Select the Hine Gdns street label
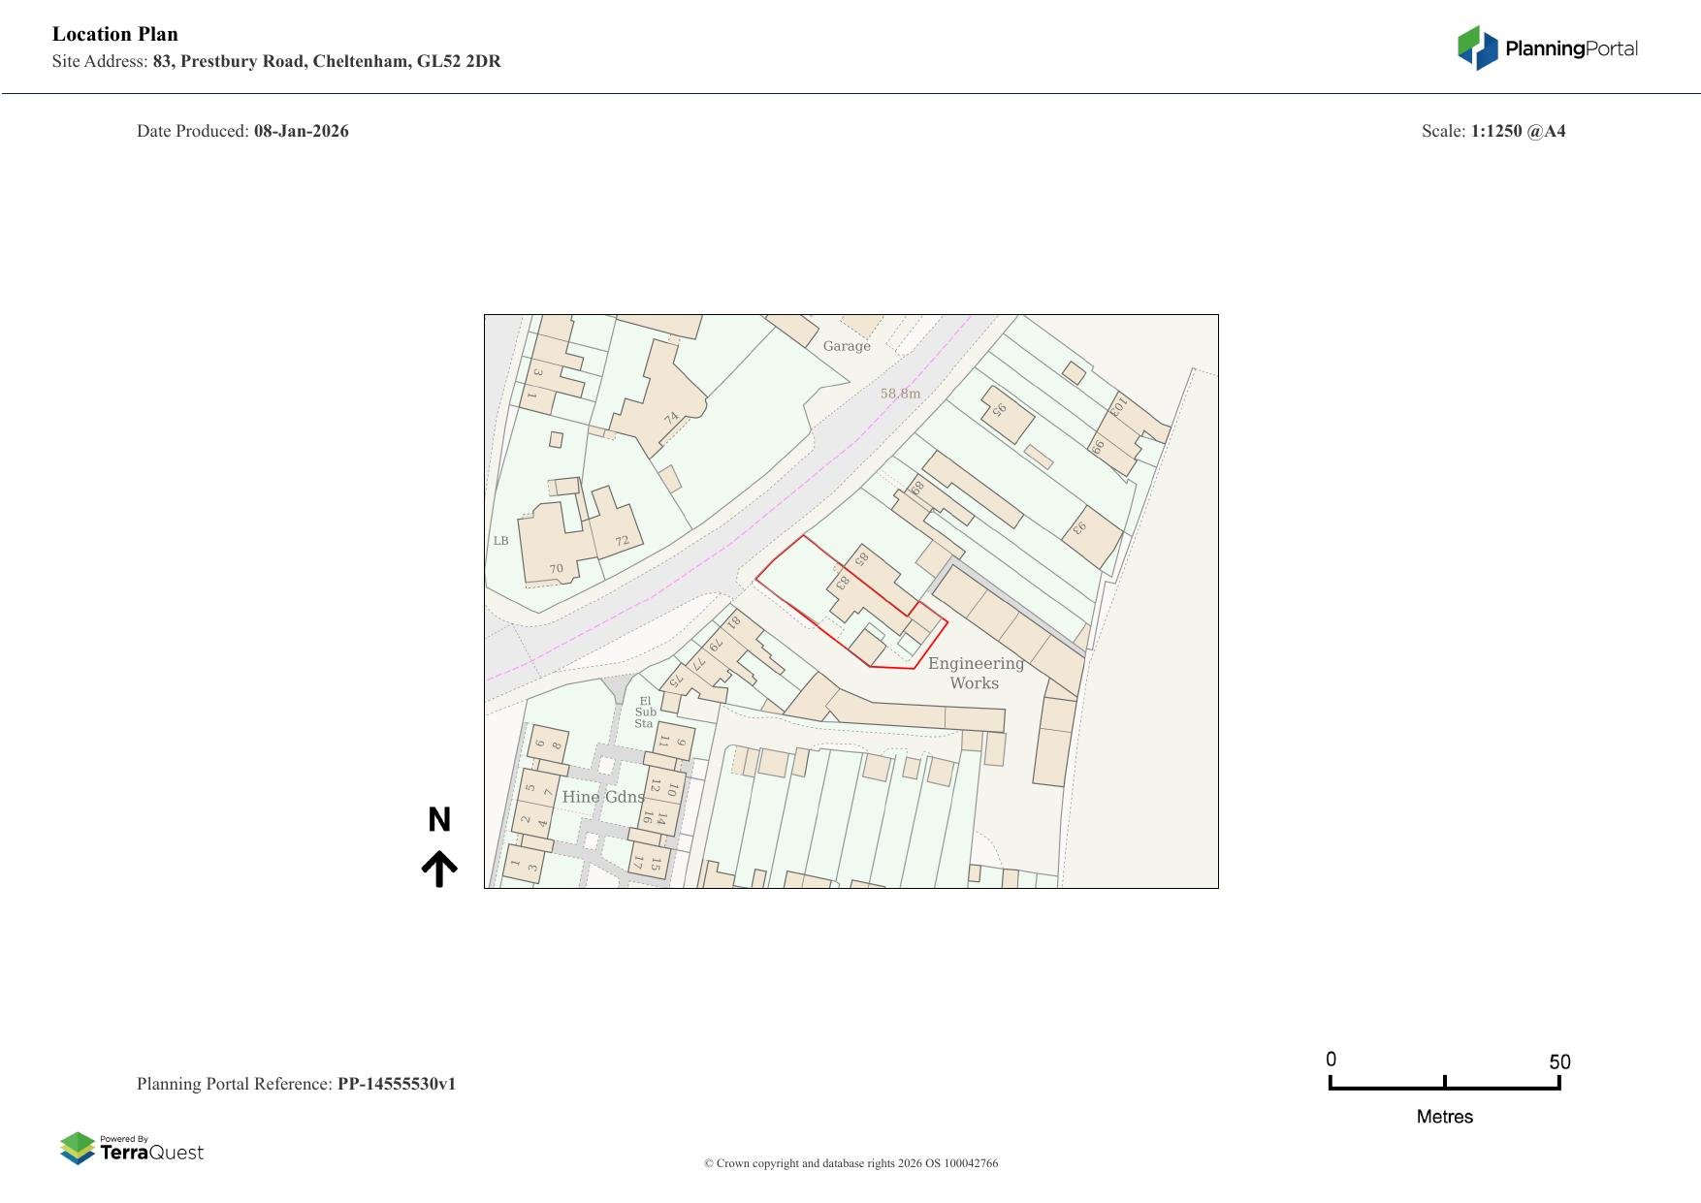This screenshot has height=1203, width=1701. point(602,797)
